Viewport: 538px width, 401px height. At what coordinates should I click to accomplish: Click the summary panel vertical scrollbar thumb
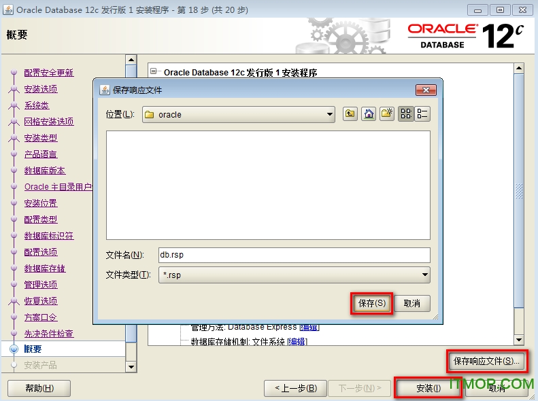point(519,190)
